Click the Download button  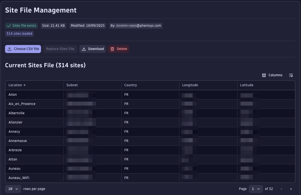click(x=93, y=49)
